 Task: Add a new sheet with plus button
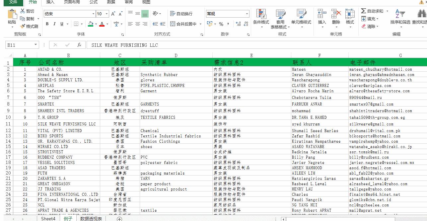pos(119,219)
